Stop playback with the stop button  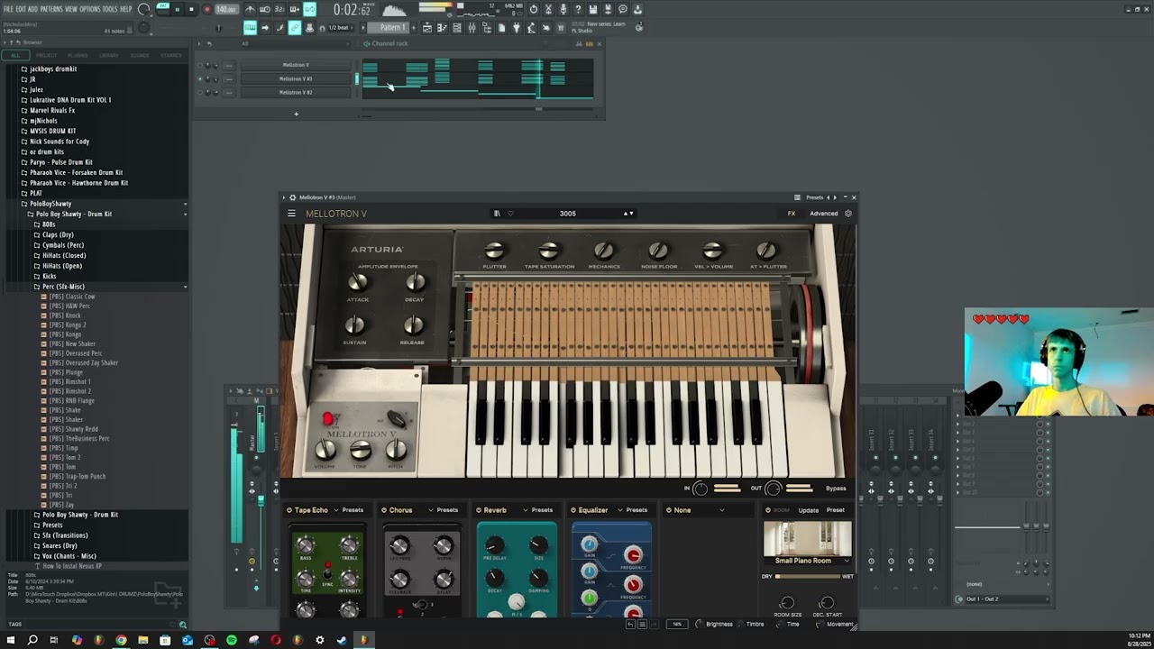[191, 9]
